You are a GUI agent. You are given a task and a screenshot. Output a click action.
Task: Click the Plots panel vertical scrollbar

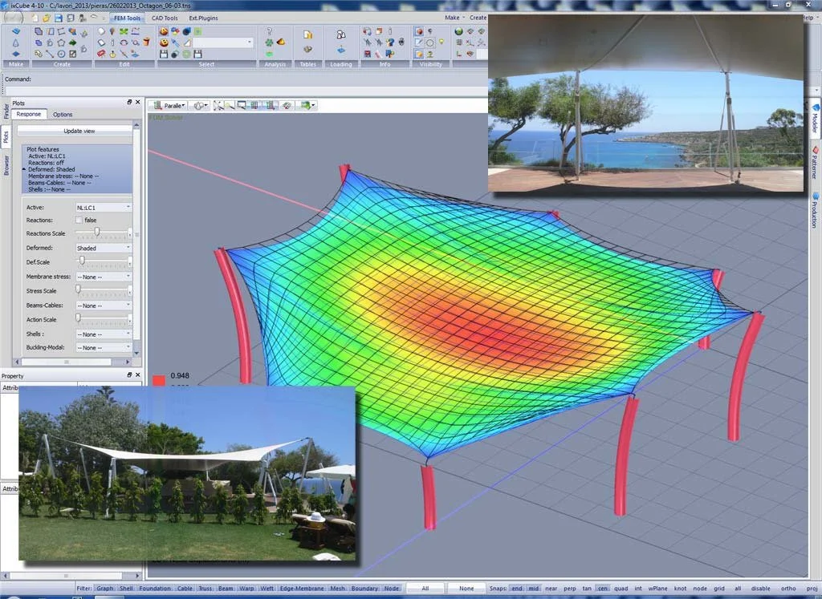[x=136, y=239]
